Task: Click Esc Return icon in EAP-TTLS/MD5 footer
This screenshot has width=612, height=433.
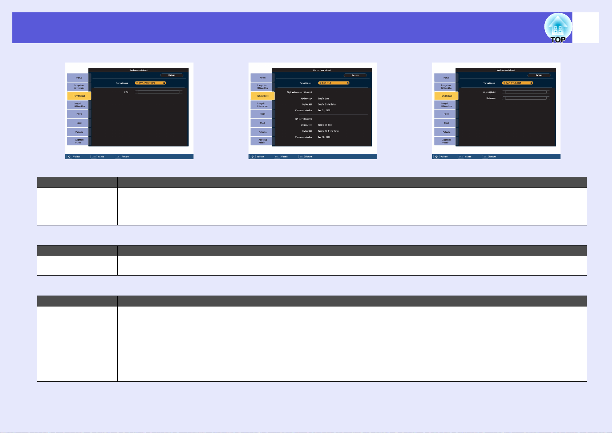Action: click(x=485, y=157)
